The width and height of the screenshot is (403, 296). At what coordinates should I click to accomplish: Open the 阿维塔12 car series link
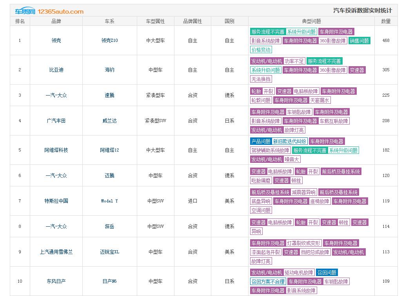click(x=109, y=150)
